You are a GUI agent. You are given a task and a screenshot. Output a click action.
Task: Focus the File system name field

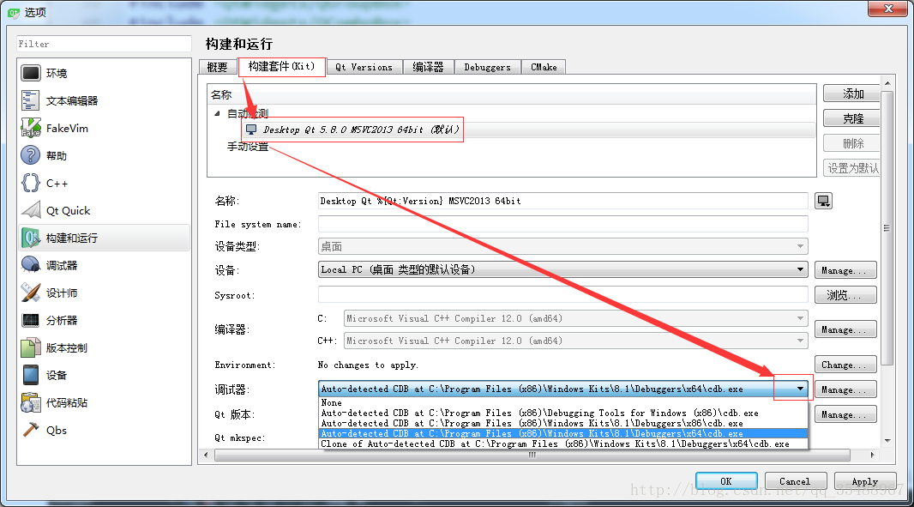[x=563, y=224]
